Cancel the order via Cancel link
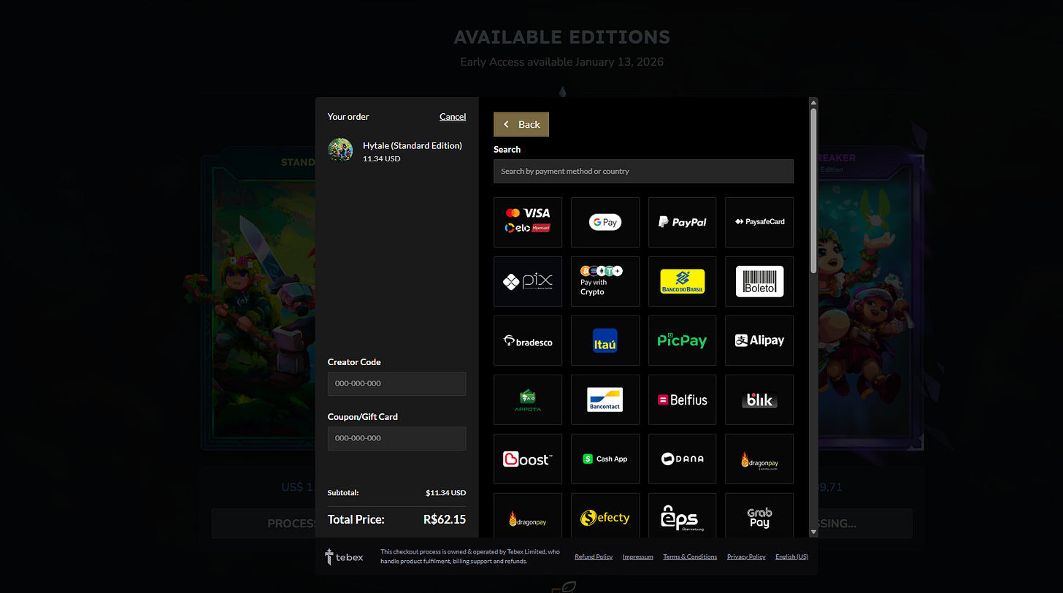 point(453,117)
